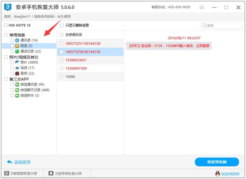Select sender 106575251100144158
The width and height of the screenshot is (246, 179).
(x=90, y=43)
